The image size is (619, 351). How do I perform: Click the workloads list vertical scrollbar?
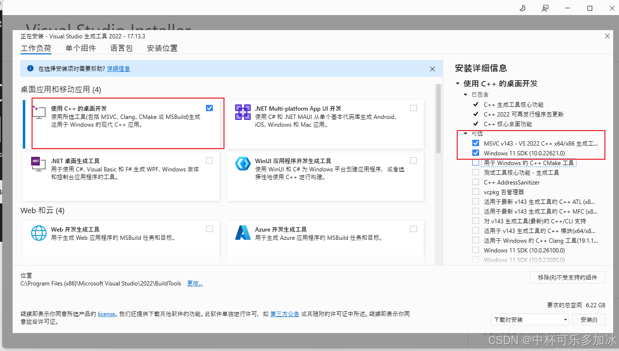[x=438, y=119]
